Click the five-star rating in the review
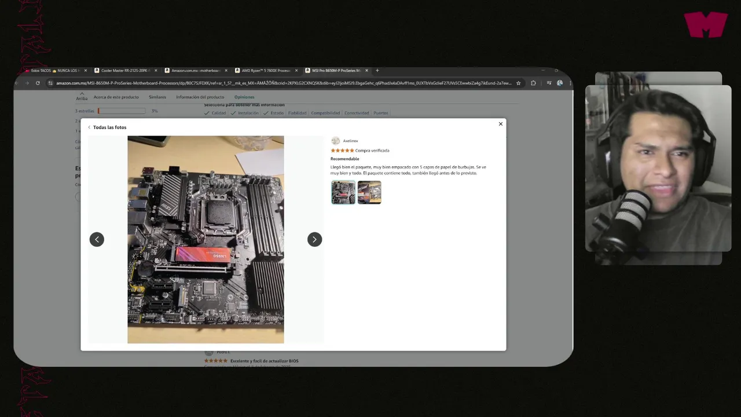Screen dimensions: 741x417 342,151
